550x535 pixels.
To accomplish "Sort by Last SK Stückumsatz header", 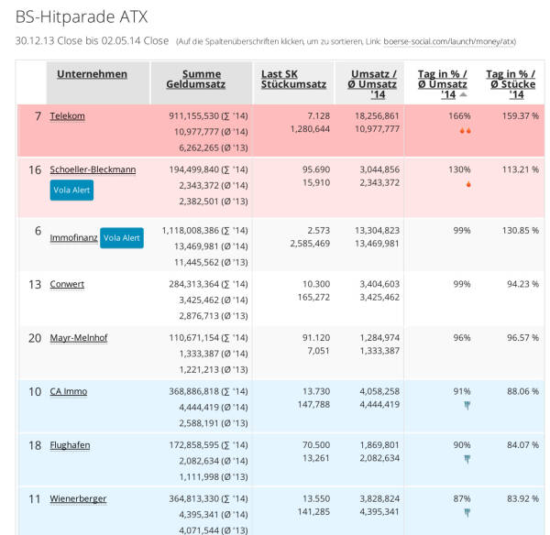I will click(293, 79).
